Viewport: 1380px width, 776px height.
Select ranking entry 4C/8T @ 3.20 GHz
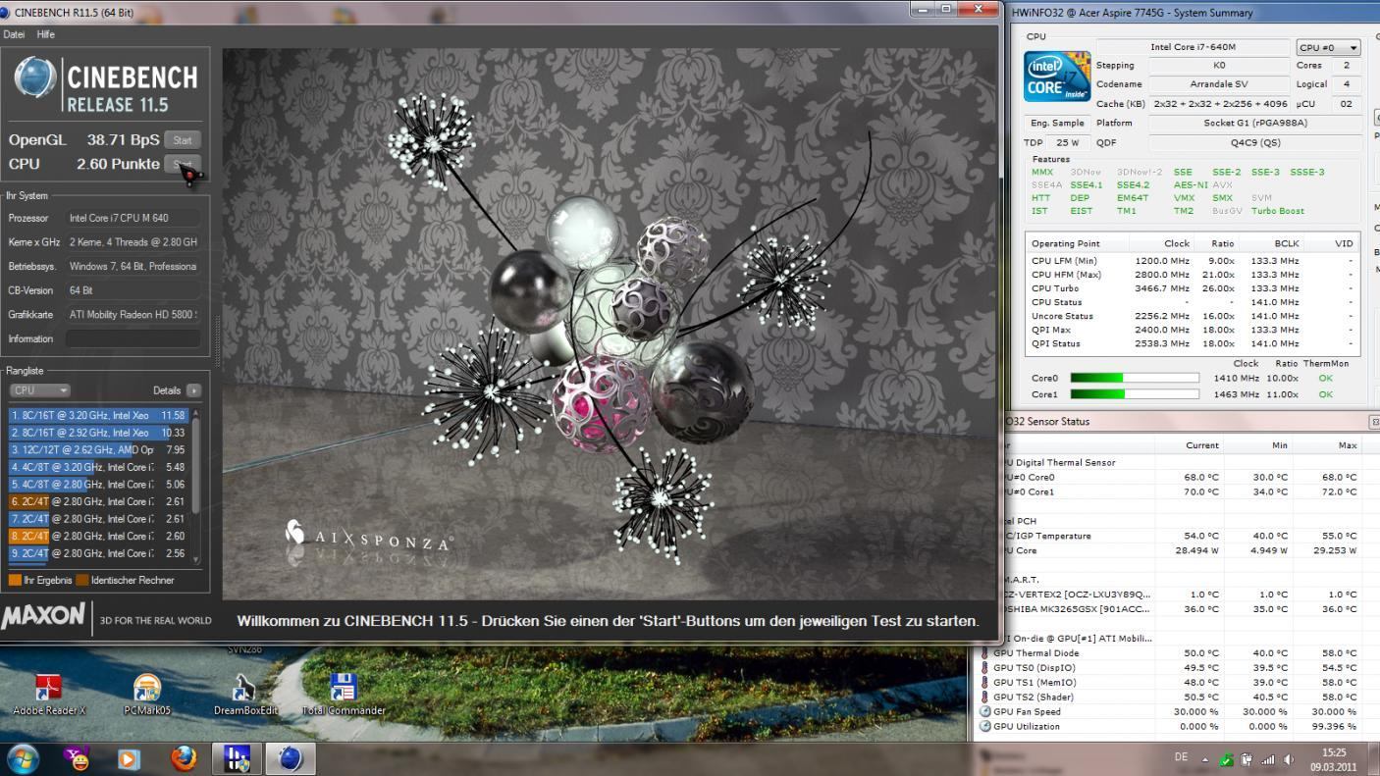click(98, 467)
